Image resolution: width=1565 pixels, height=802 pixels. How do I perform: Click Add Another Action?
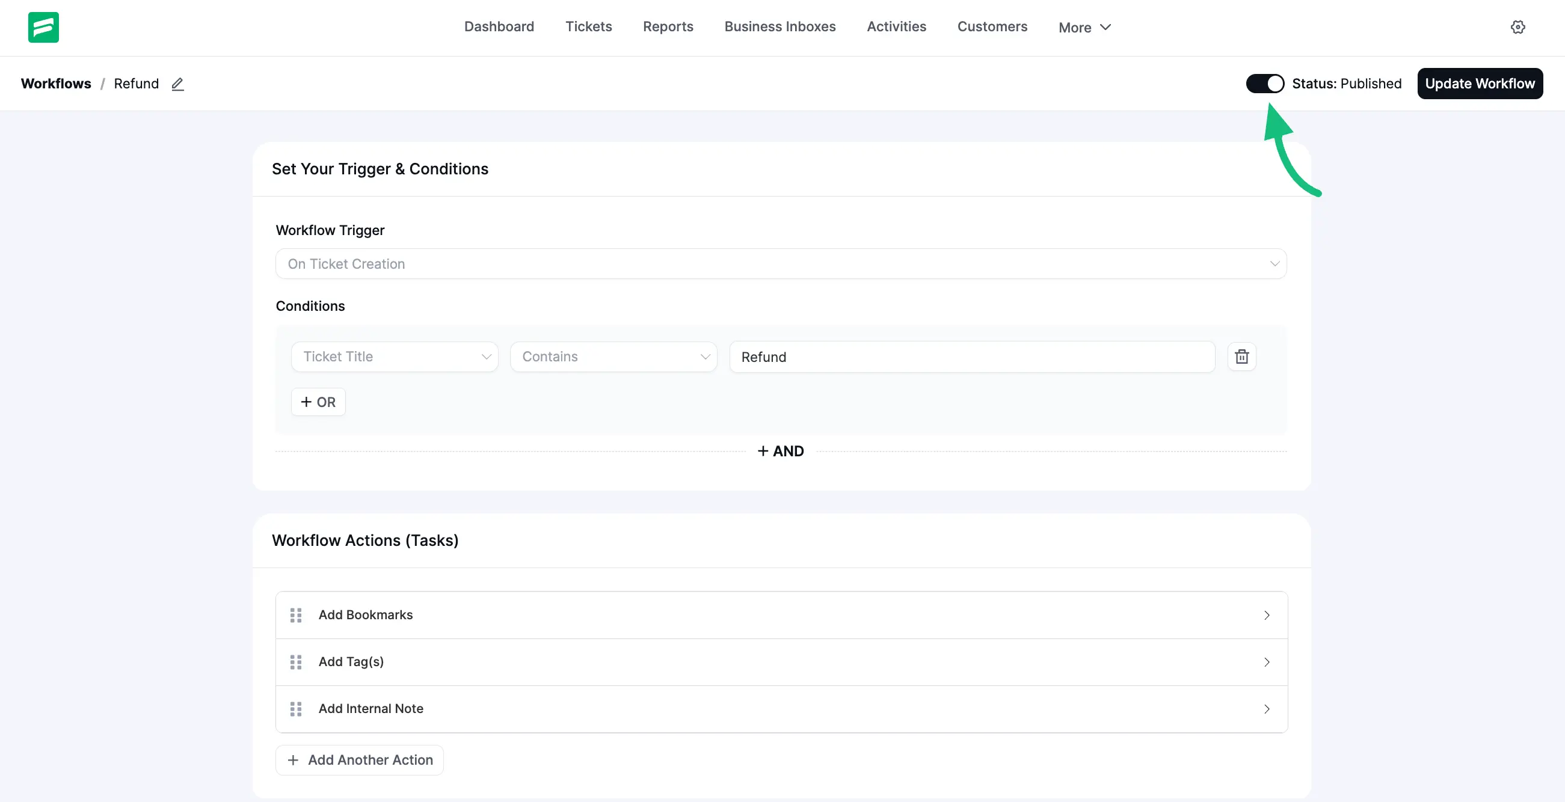click(359, 760)
